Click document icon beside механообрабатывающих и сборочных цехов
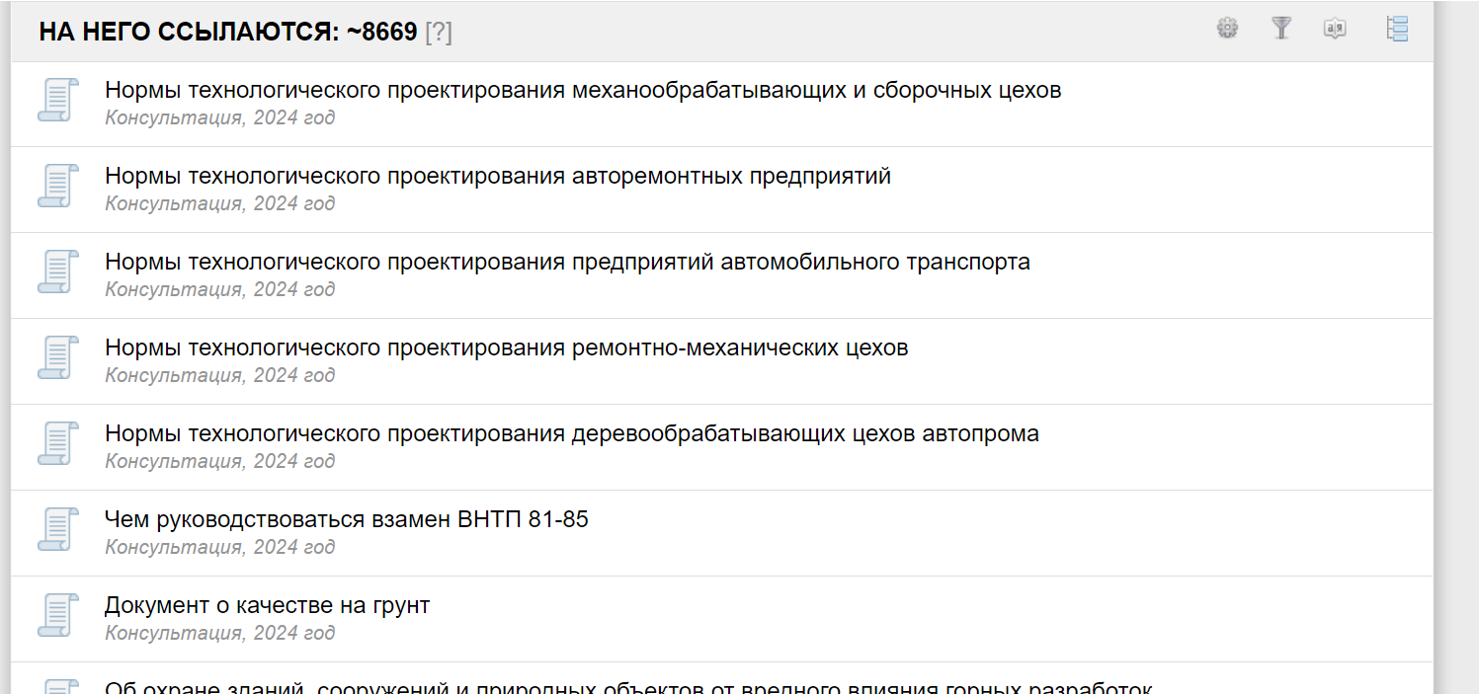The image size is (1479, 694). click(x=57, y=101)
